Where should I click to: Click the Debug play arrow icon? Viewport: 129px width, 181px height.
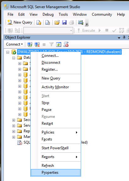point(100,30)
